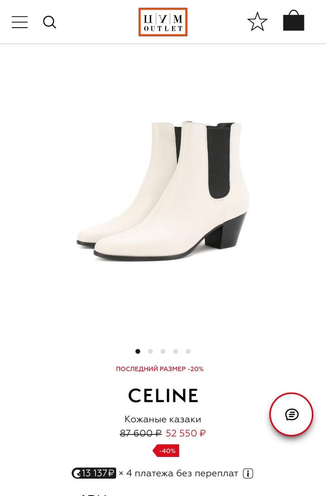Open the CELINE brand link
The image size is (326, 496).
click(x=163, y=395)
